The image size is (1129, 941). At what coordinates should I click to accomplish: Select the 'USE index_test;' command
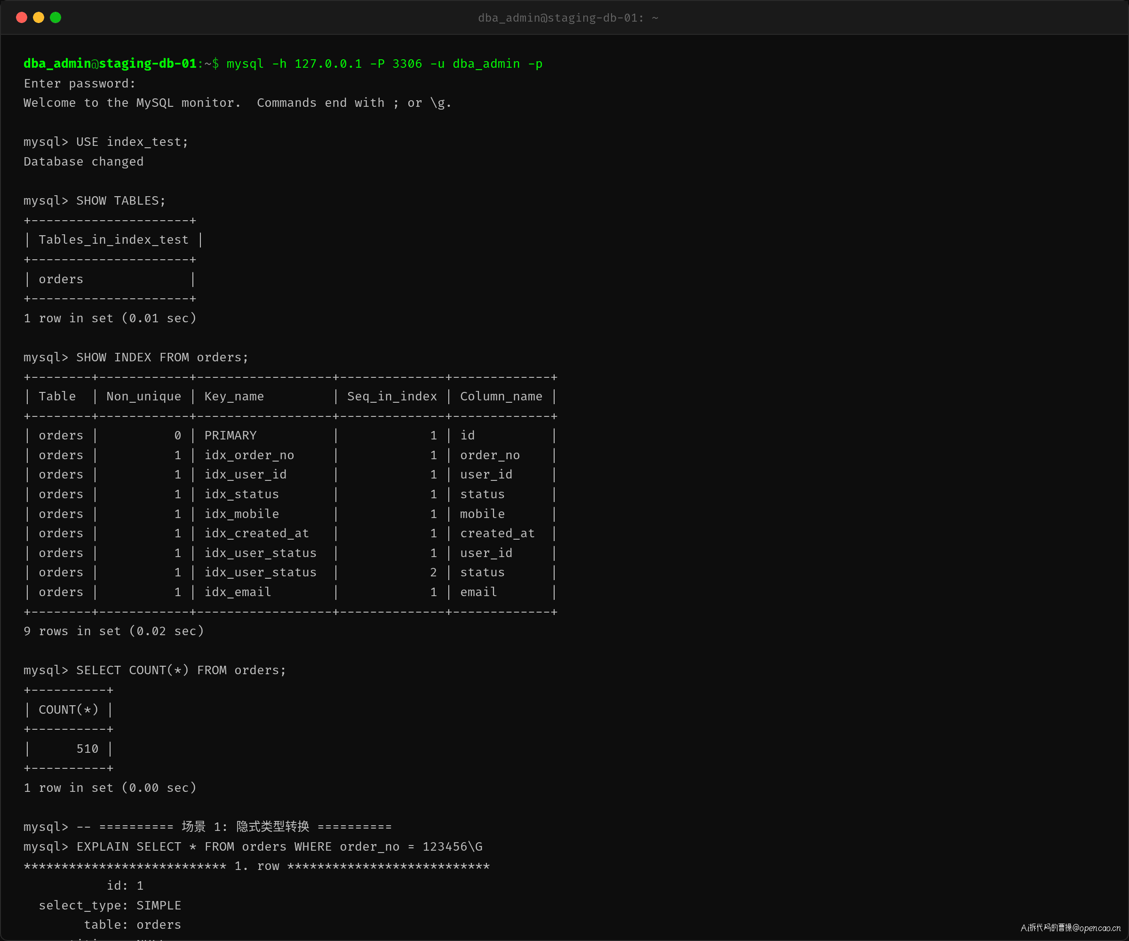tap(132, 142)
